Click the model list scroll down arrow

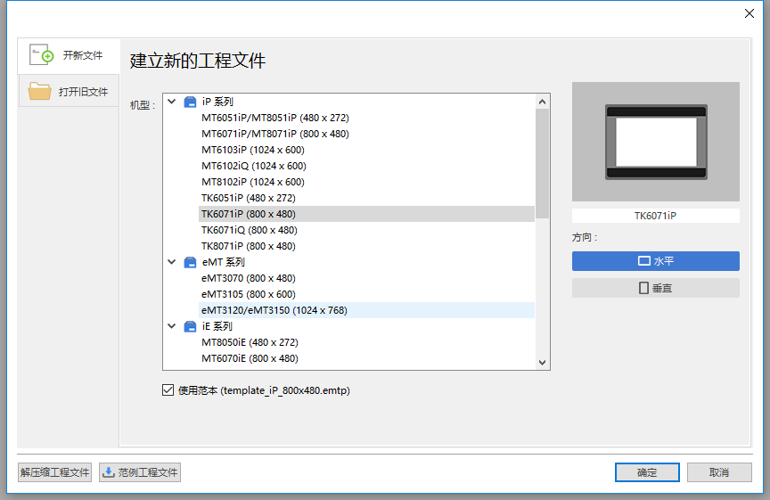pos(542,362)
